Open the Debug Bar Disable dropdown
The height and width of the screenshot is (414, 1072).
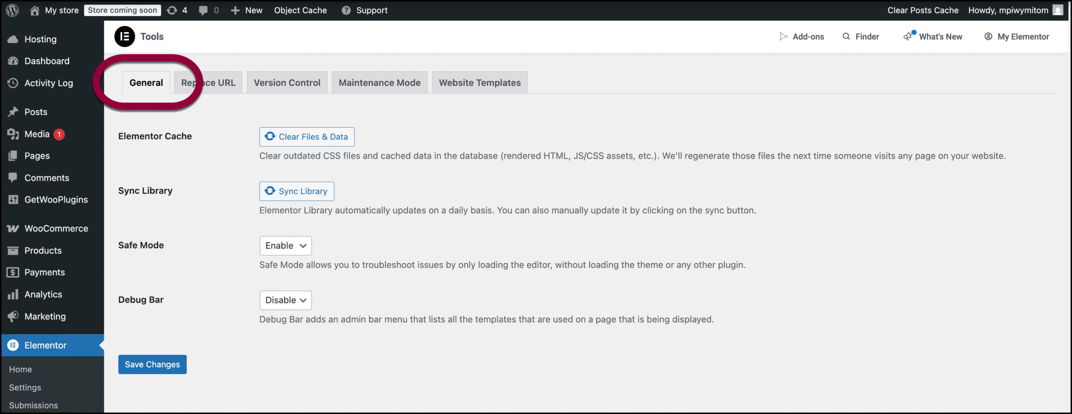pos(286,300)
